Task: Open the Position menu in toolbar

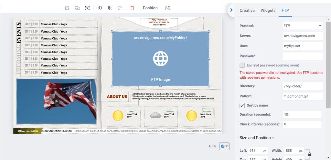Action: (x=150, y=8)
